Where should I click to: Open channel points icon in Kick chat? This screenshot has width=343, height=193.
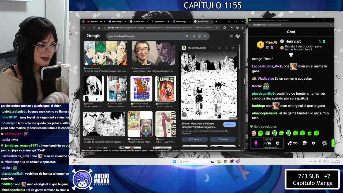point(289,143)
